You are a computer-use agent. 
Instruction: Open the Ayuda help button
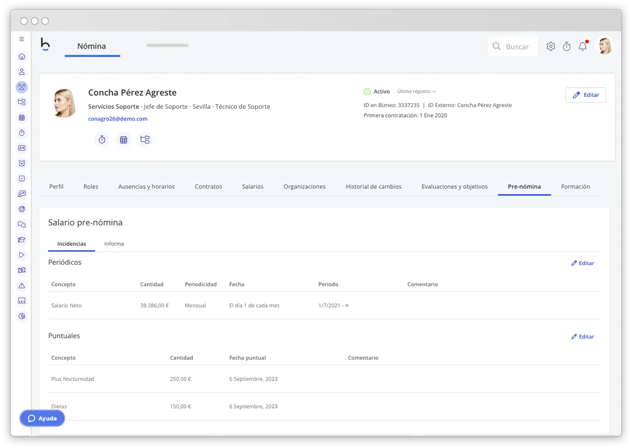coord(42,418)
